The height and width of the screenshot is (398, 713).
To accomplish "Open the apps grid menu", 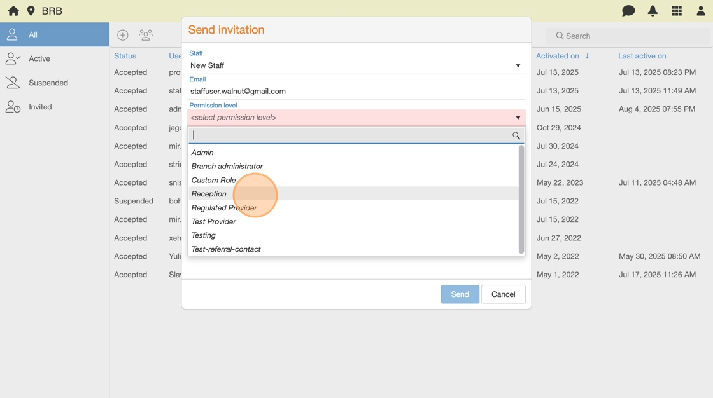I will point(677,11).
